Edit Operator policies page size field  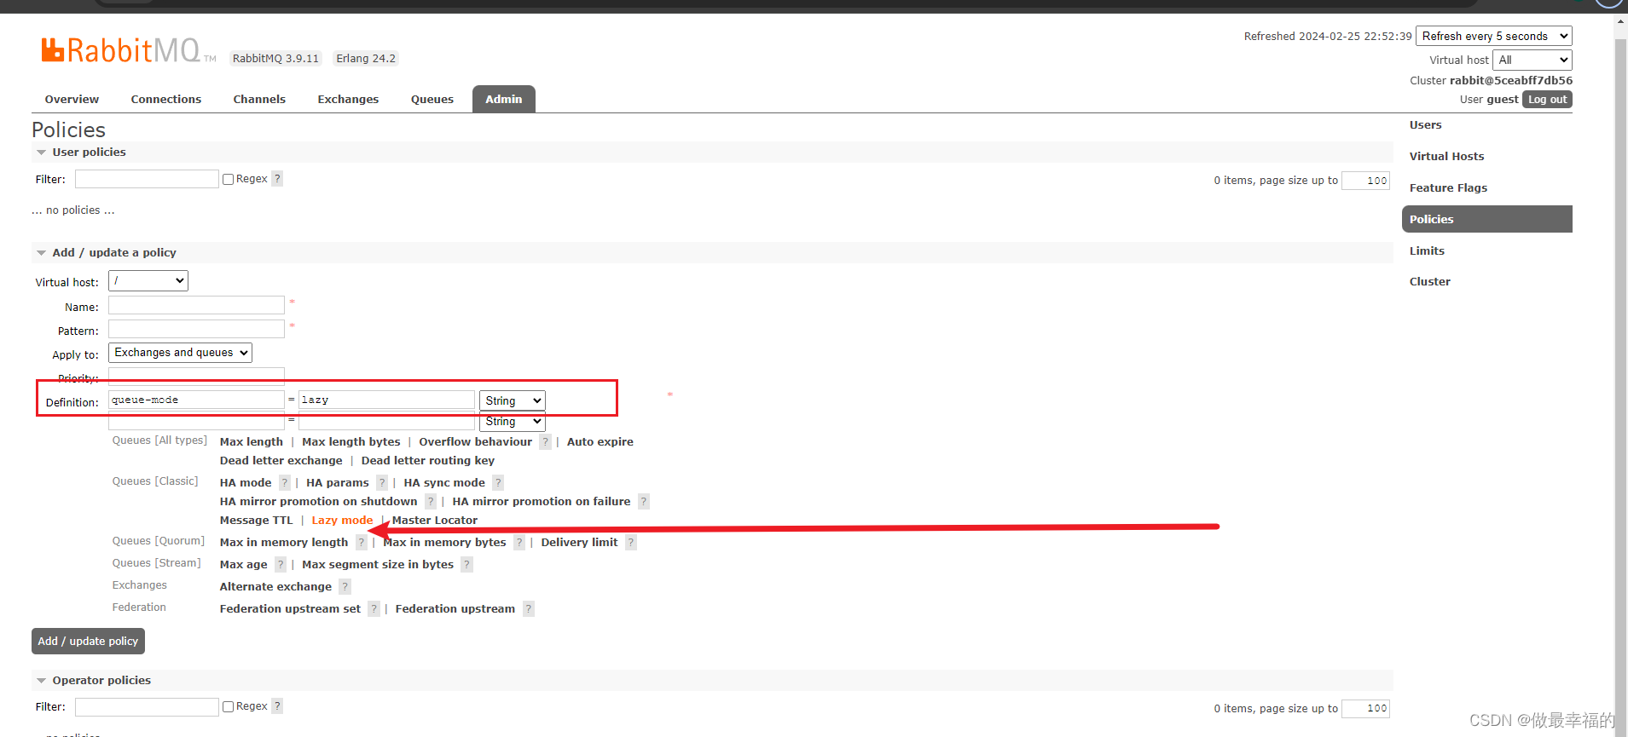pos(1366,708)
